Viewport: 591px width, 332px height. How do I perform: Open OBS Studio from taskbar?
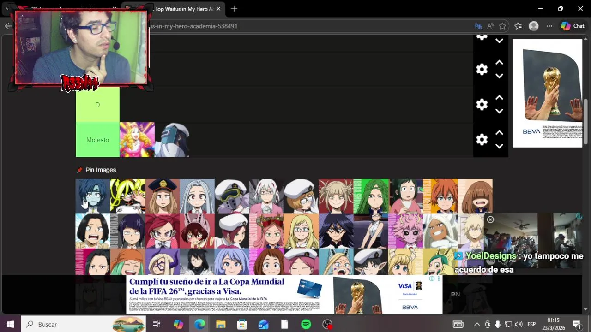click(x=327, y=324)
